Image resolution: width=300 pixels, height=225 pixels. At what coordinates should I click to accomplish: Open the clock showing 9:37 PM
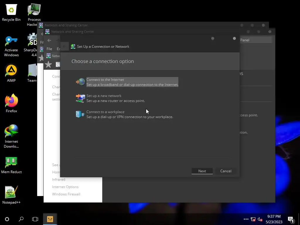click(x=274, y=219)
